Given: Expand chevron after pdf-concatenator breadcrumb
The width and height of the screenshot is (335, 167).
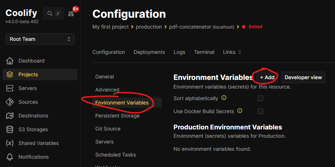Looking at the screenshot, I should 238,27.
